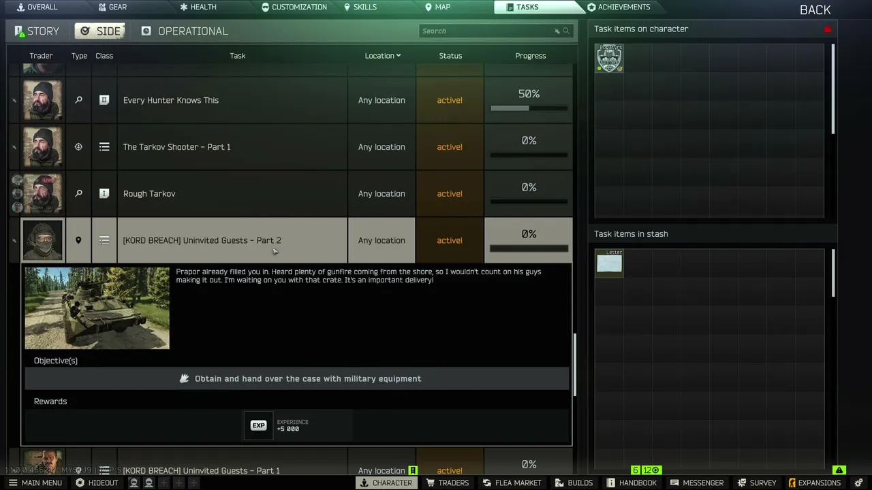
Task: Select the task item badge on character
Action: click(609, 59)
